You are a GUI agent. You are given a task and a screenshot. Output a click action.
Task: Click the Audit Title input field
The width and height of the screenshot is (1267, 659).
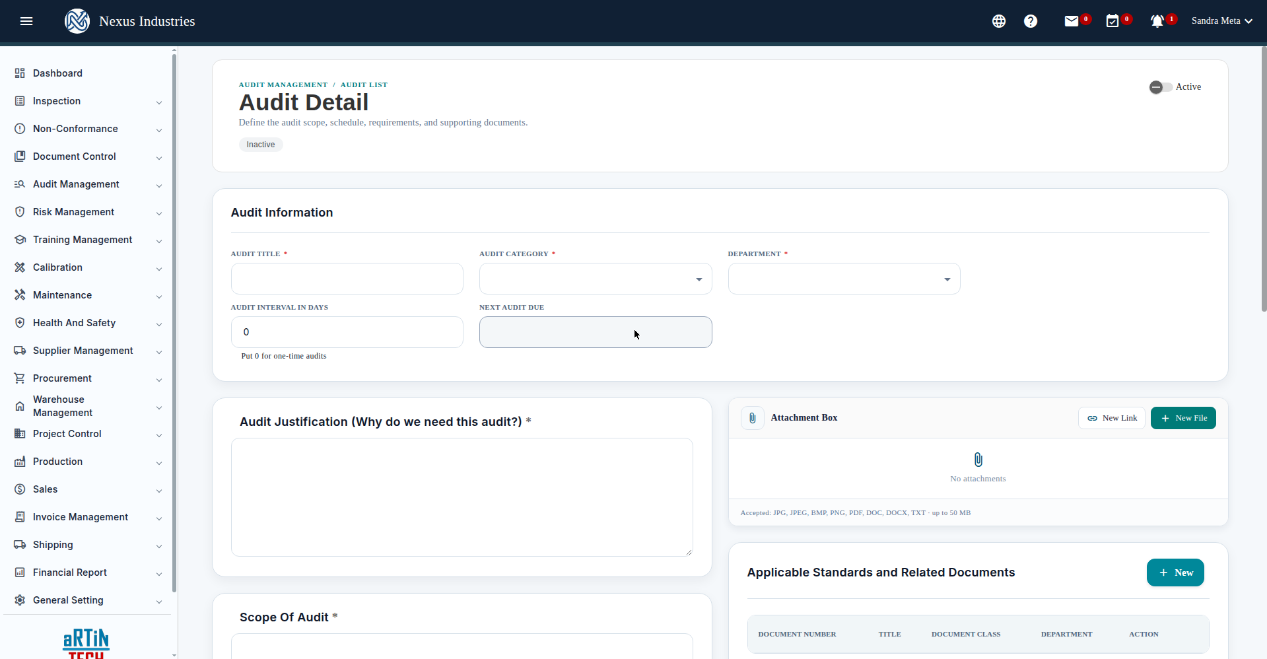click(347, 279)
